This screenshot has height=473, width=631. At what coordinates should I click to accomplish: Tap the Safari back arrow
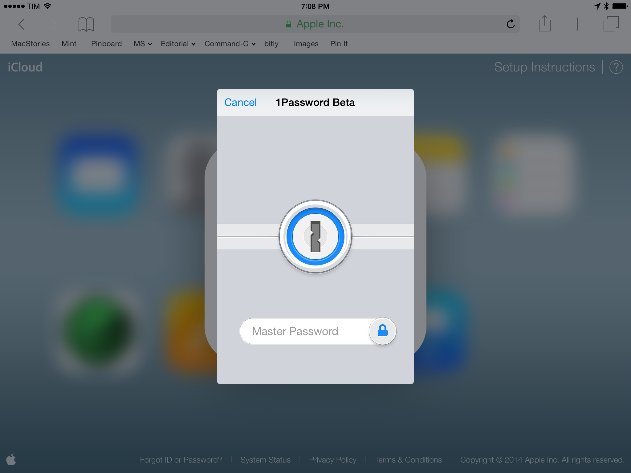tap(21, 24)
